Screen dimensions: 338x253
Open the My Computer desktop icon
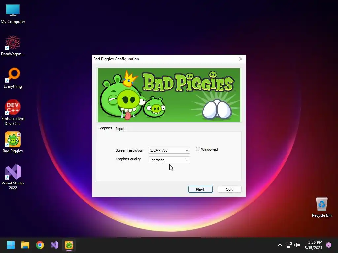[x=13, y=14]
